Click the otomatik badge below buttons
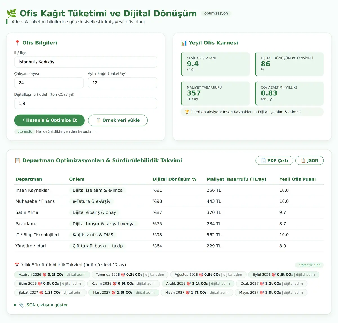Image resolution: width=338 pixels, height=323 pixels. pos(25,131)
